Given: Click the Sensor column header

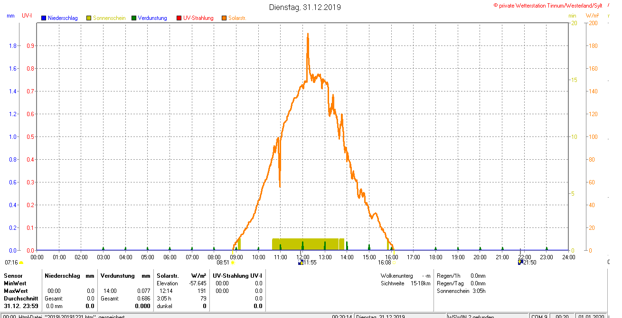Looking at the screenshot, I should pos(13,276).
